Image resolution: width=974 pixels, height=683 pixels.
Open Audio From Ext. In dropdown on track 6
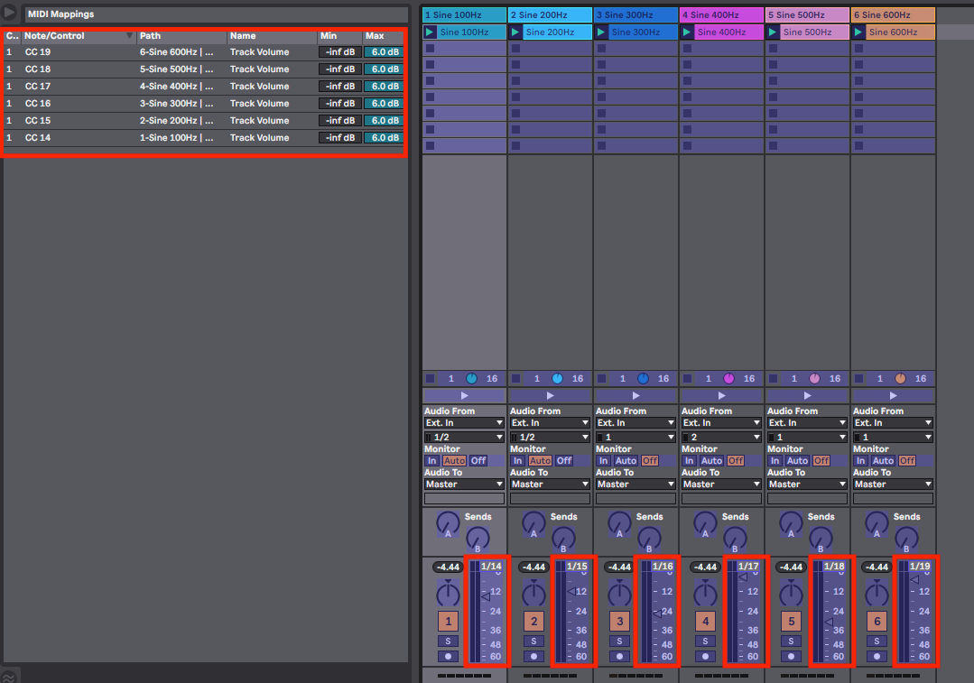(x=893, y=423)
